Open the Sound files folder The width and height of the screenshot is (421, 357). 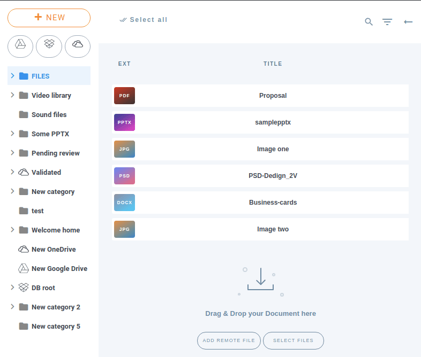click(x=49, y=114)
